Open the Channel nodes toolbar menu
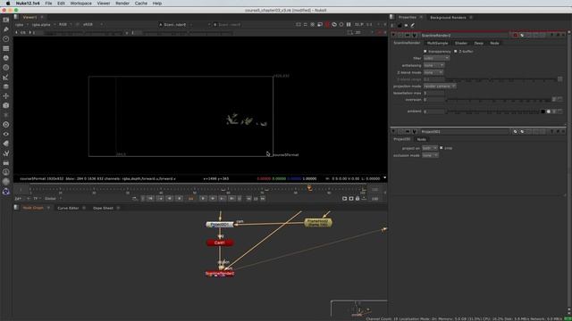Viewport: 572px width, 321px height. point(6,48)
